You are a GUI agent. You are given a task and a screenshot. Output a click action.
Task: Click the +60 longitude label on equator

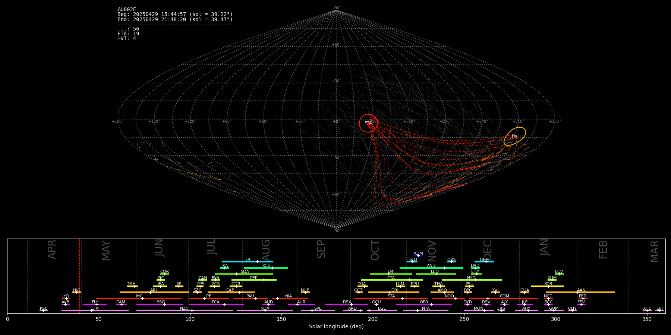coord(262,122)
